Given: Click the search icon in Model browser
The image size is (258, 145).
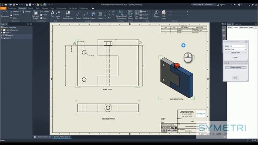Looking at the screenshot, I should (28, 24).
